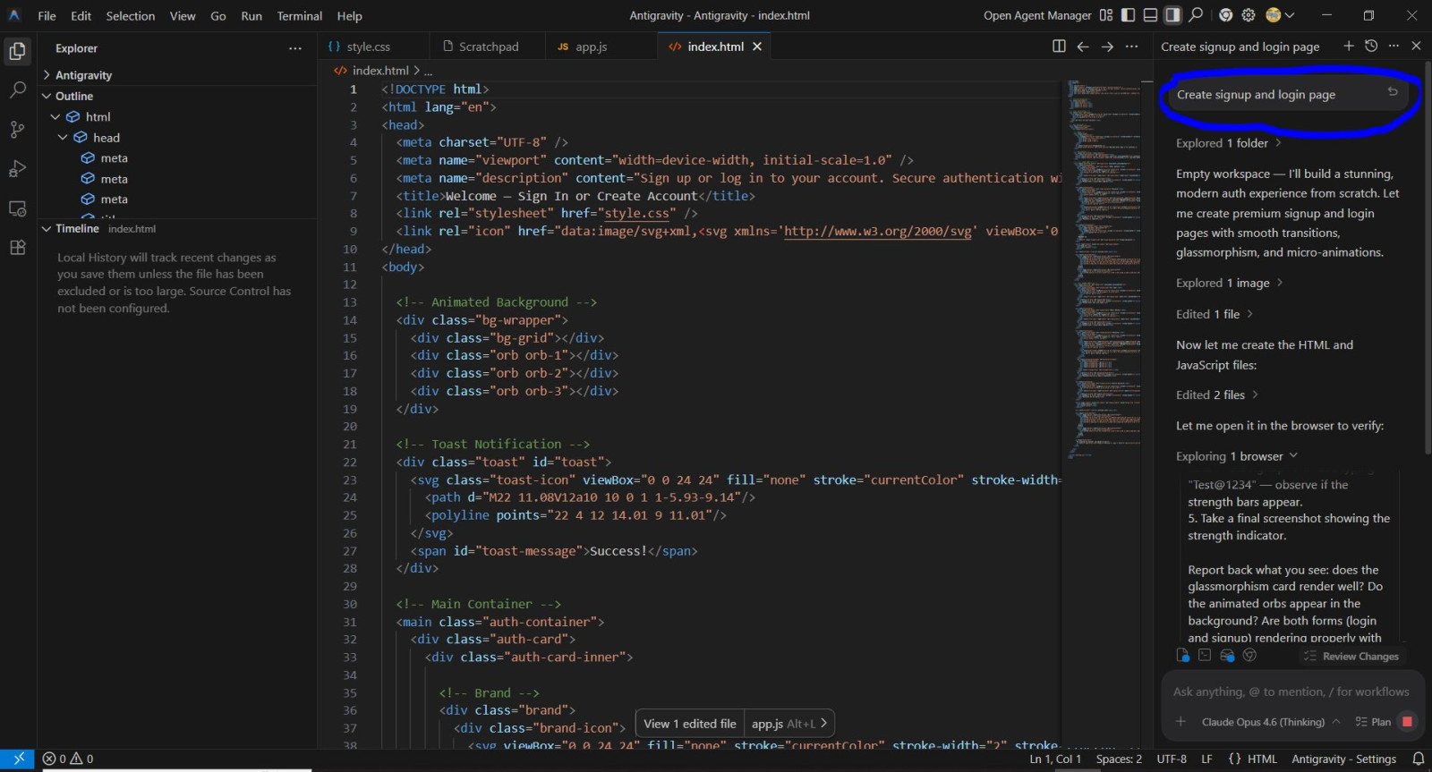Open the Extensions view

(x=17, y=248)
